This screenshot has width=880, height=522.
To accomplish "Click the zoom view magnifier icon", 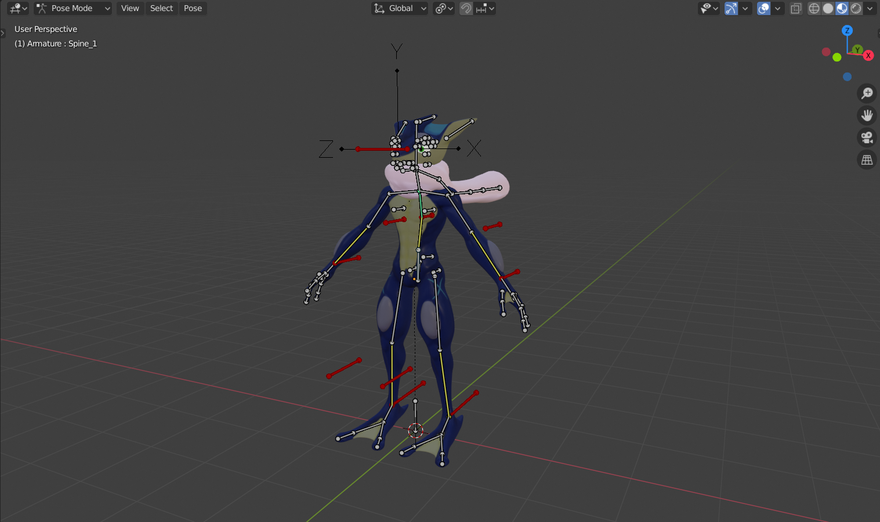I will pyautogui.click(x=867, y=93).
